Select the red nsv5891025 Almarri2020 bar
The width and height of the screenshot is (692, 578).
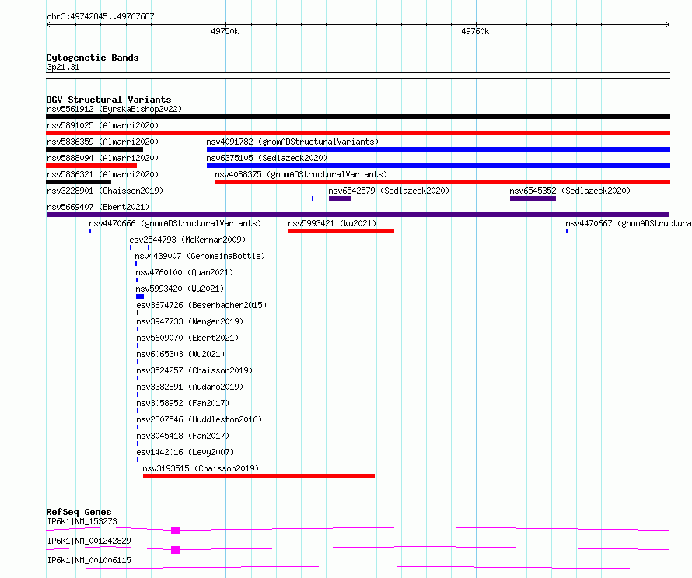(358, 133)
